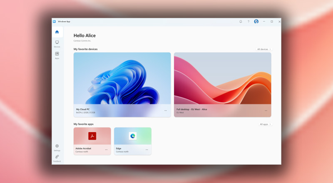Image resolution: width=333 pixels, height=183 pixels.
Task: Open more options for Edge card
Action: (147, 150)
